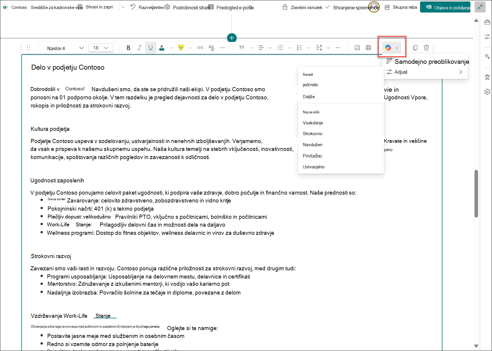Open Podrobnosti strani settings

click(x=188, y=7)
